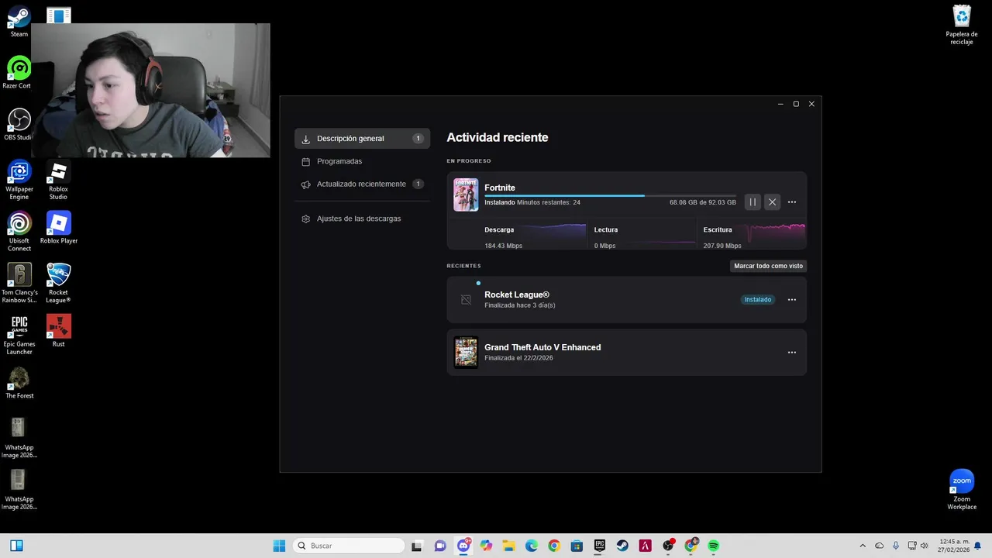Switch to Epic Games in the taskbar
Viewport: 992px width, 558px height.
click(599, 546)
